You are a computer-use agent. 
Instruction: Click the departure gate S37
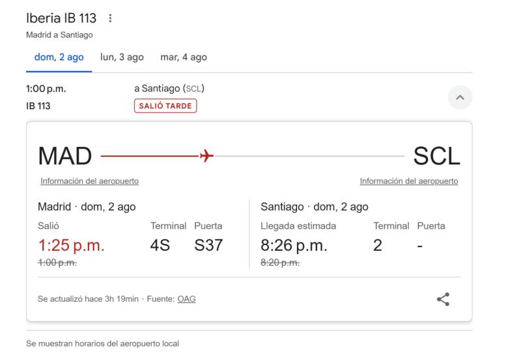[x=208, y=246]
